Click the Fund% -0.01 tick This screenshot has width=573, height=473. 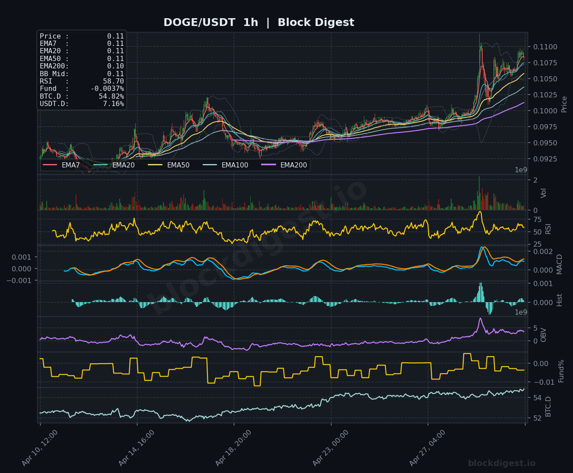click(x=543, y=382)
